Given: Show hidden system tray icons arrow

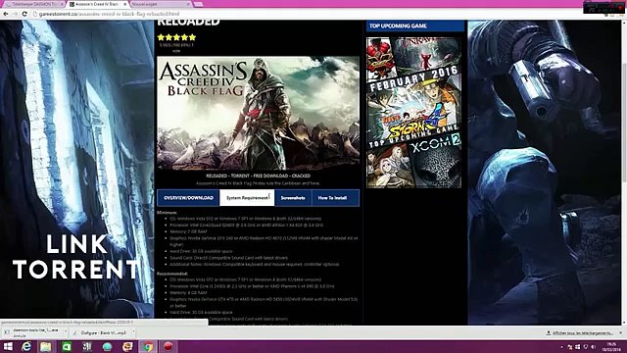Looking at the screenshot, I should [x=561, y=347].
